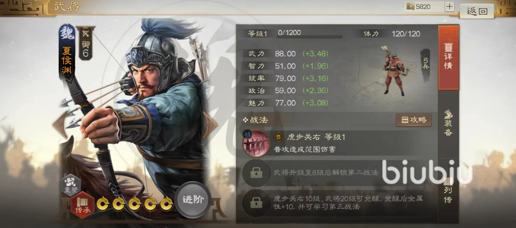The width and height of the screenshot is (516, 228).
Task: Show the next general with right arrow
Action: (x=210, y=125)
